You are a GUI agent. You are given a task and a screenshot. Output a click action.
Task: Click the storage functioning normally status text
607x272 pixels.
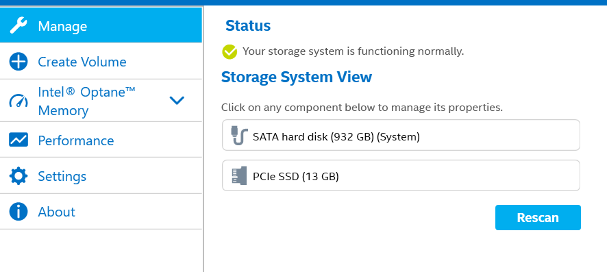click(x=353, y=51)
